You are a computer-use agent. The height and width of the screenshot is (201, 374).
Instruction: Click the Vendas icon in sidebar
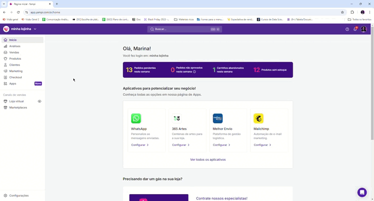5,52
